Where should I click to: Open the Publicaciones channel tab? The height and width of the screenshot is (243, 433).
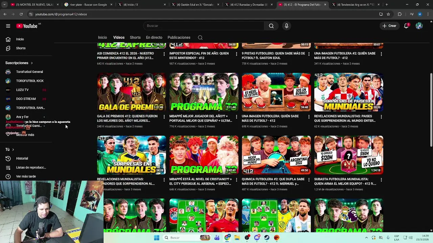point(179,37)
